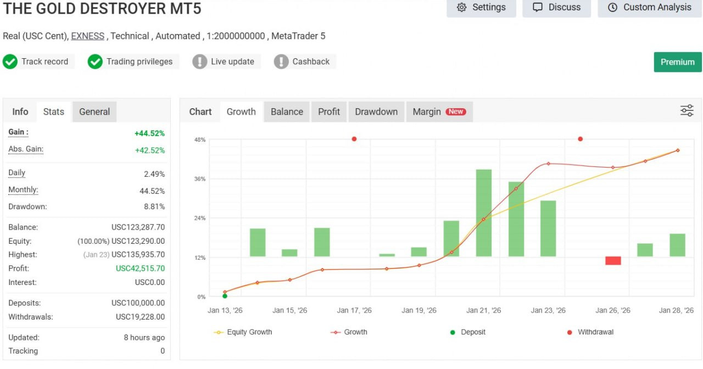This screenshot has width=703, height=369.
Task: Click the clock icon in Custom Analysis
Action: [612, 8]
